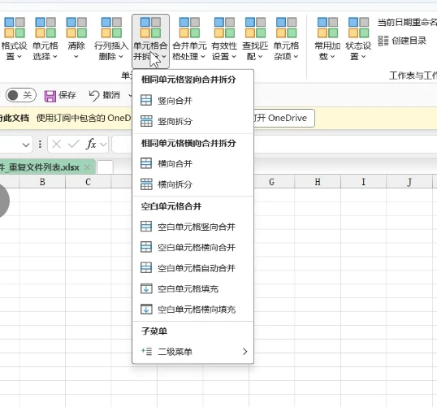Select column B header
This screenshot has height=407, width=437.
click(x=42, y=182)
